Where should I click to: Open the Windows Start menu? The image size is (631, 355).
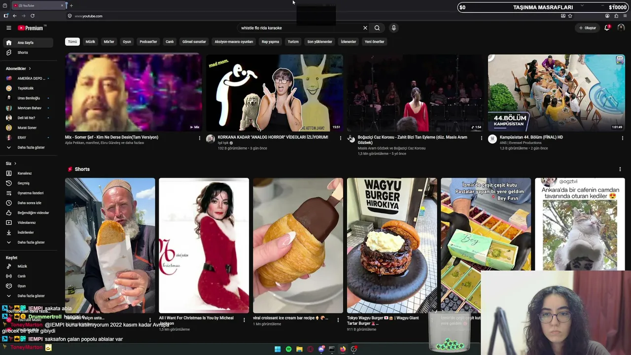(x=278, y=349)
